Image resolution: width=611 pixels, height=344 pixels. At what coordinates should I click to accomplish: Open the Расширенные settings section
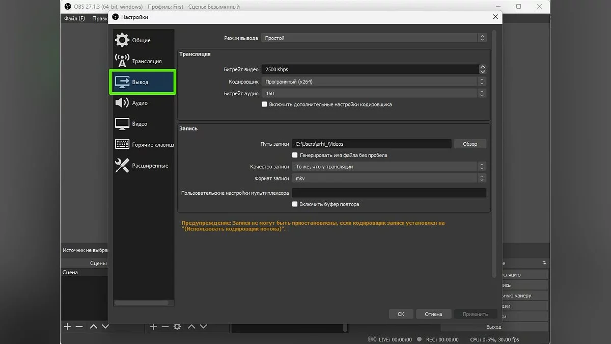point(143,166)
